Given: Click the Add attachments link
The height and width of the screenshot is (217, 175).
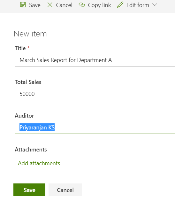Looking at the screenshot, I should pyautogui.click(x=39, y=163).
